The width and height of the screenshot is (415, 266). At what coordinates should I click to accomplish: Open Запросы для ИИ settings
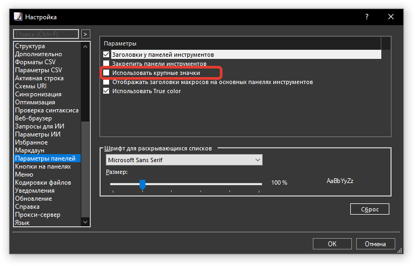tap(48, 126)
